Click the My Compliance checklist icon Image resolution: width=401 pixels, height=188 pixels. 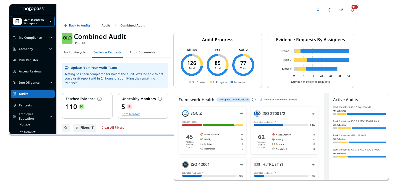tap(14, 38)
